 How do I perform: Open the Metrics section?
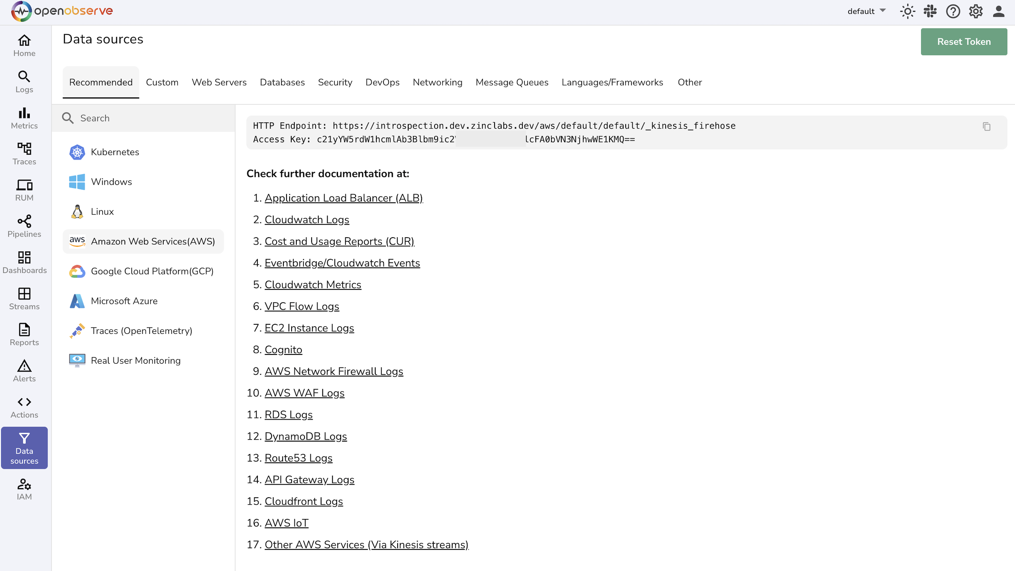click(x=24, y=118)
